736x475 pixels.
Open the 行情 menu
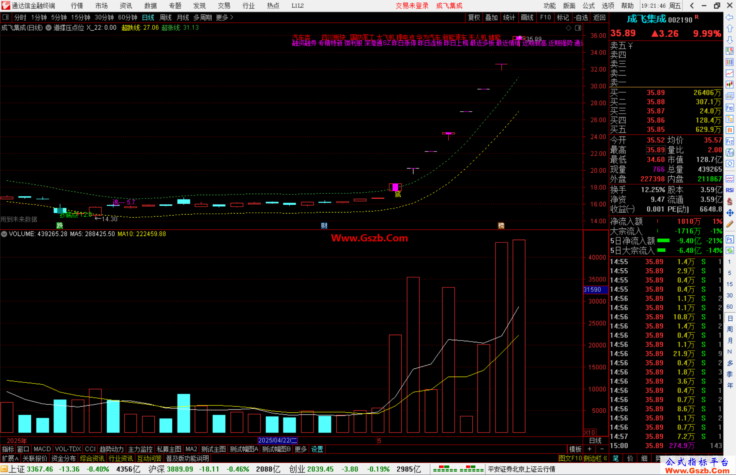tap(77, 6)
